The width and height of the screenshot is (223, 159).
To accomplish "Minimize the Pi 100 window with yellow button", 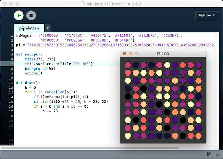I will (x=130, y=54).
